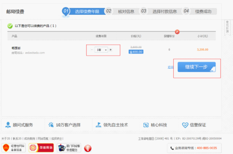Increase renewal years with plus button
Image resolution: width=233 pixels, height=154 pixels.
(x=111, y=50)
